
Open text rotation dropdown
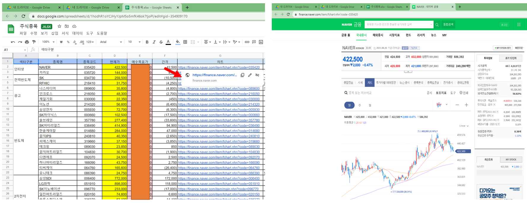237,42
